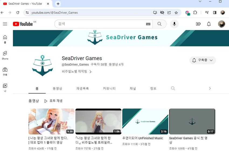This screenshot has width=229, height=152.
Task: Click the 구독자 58명 subscriber count
Action: point(99,64)
